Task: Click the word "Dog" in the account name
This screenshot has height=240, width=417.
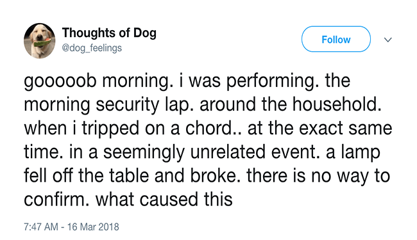Action: pos(145,33)
